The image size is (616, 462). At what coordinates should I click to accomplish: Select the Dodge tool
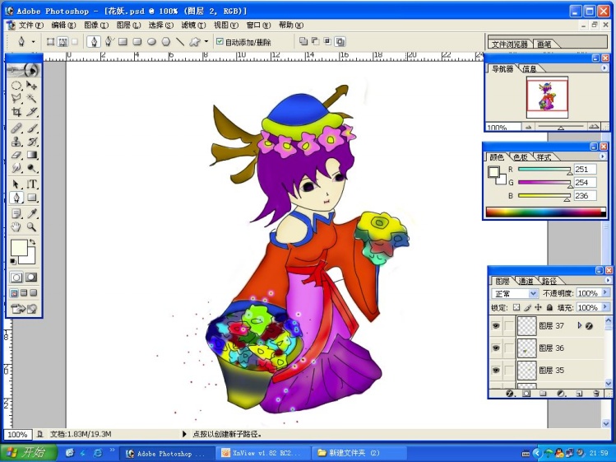point(31,169)
